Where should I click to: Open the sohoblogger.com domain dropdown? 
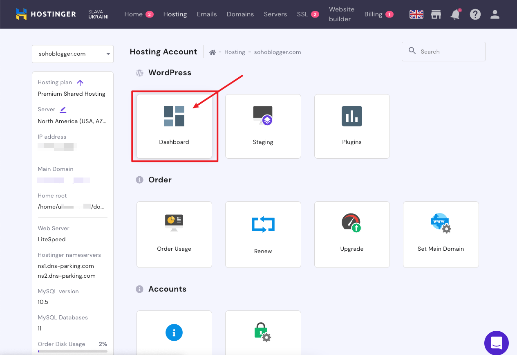tap(73, 54)
